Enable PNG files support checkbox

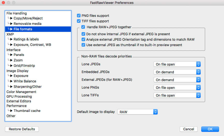[x=79, y=16]
